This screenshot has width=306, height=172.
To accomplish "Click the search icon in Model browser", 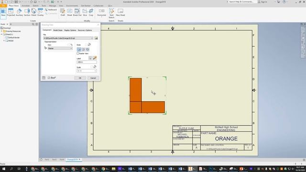I will tap(33, 24).
